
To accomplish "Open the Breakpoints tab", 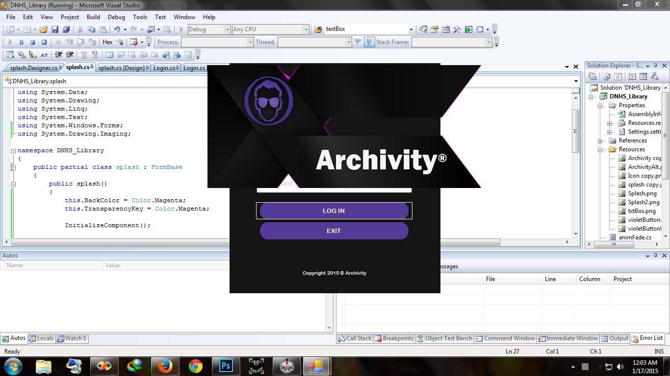I will [394, 338].
